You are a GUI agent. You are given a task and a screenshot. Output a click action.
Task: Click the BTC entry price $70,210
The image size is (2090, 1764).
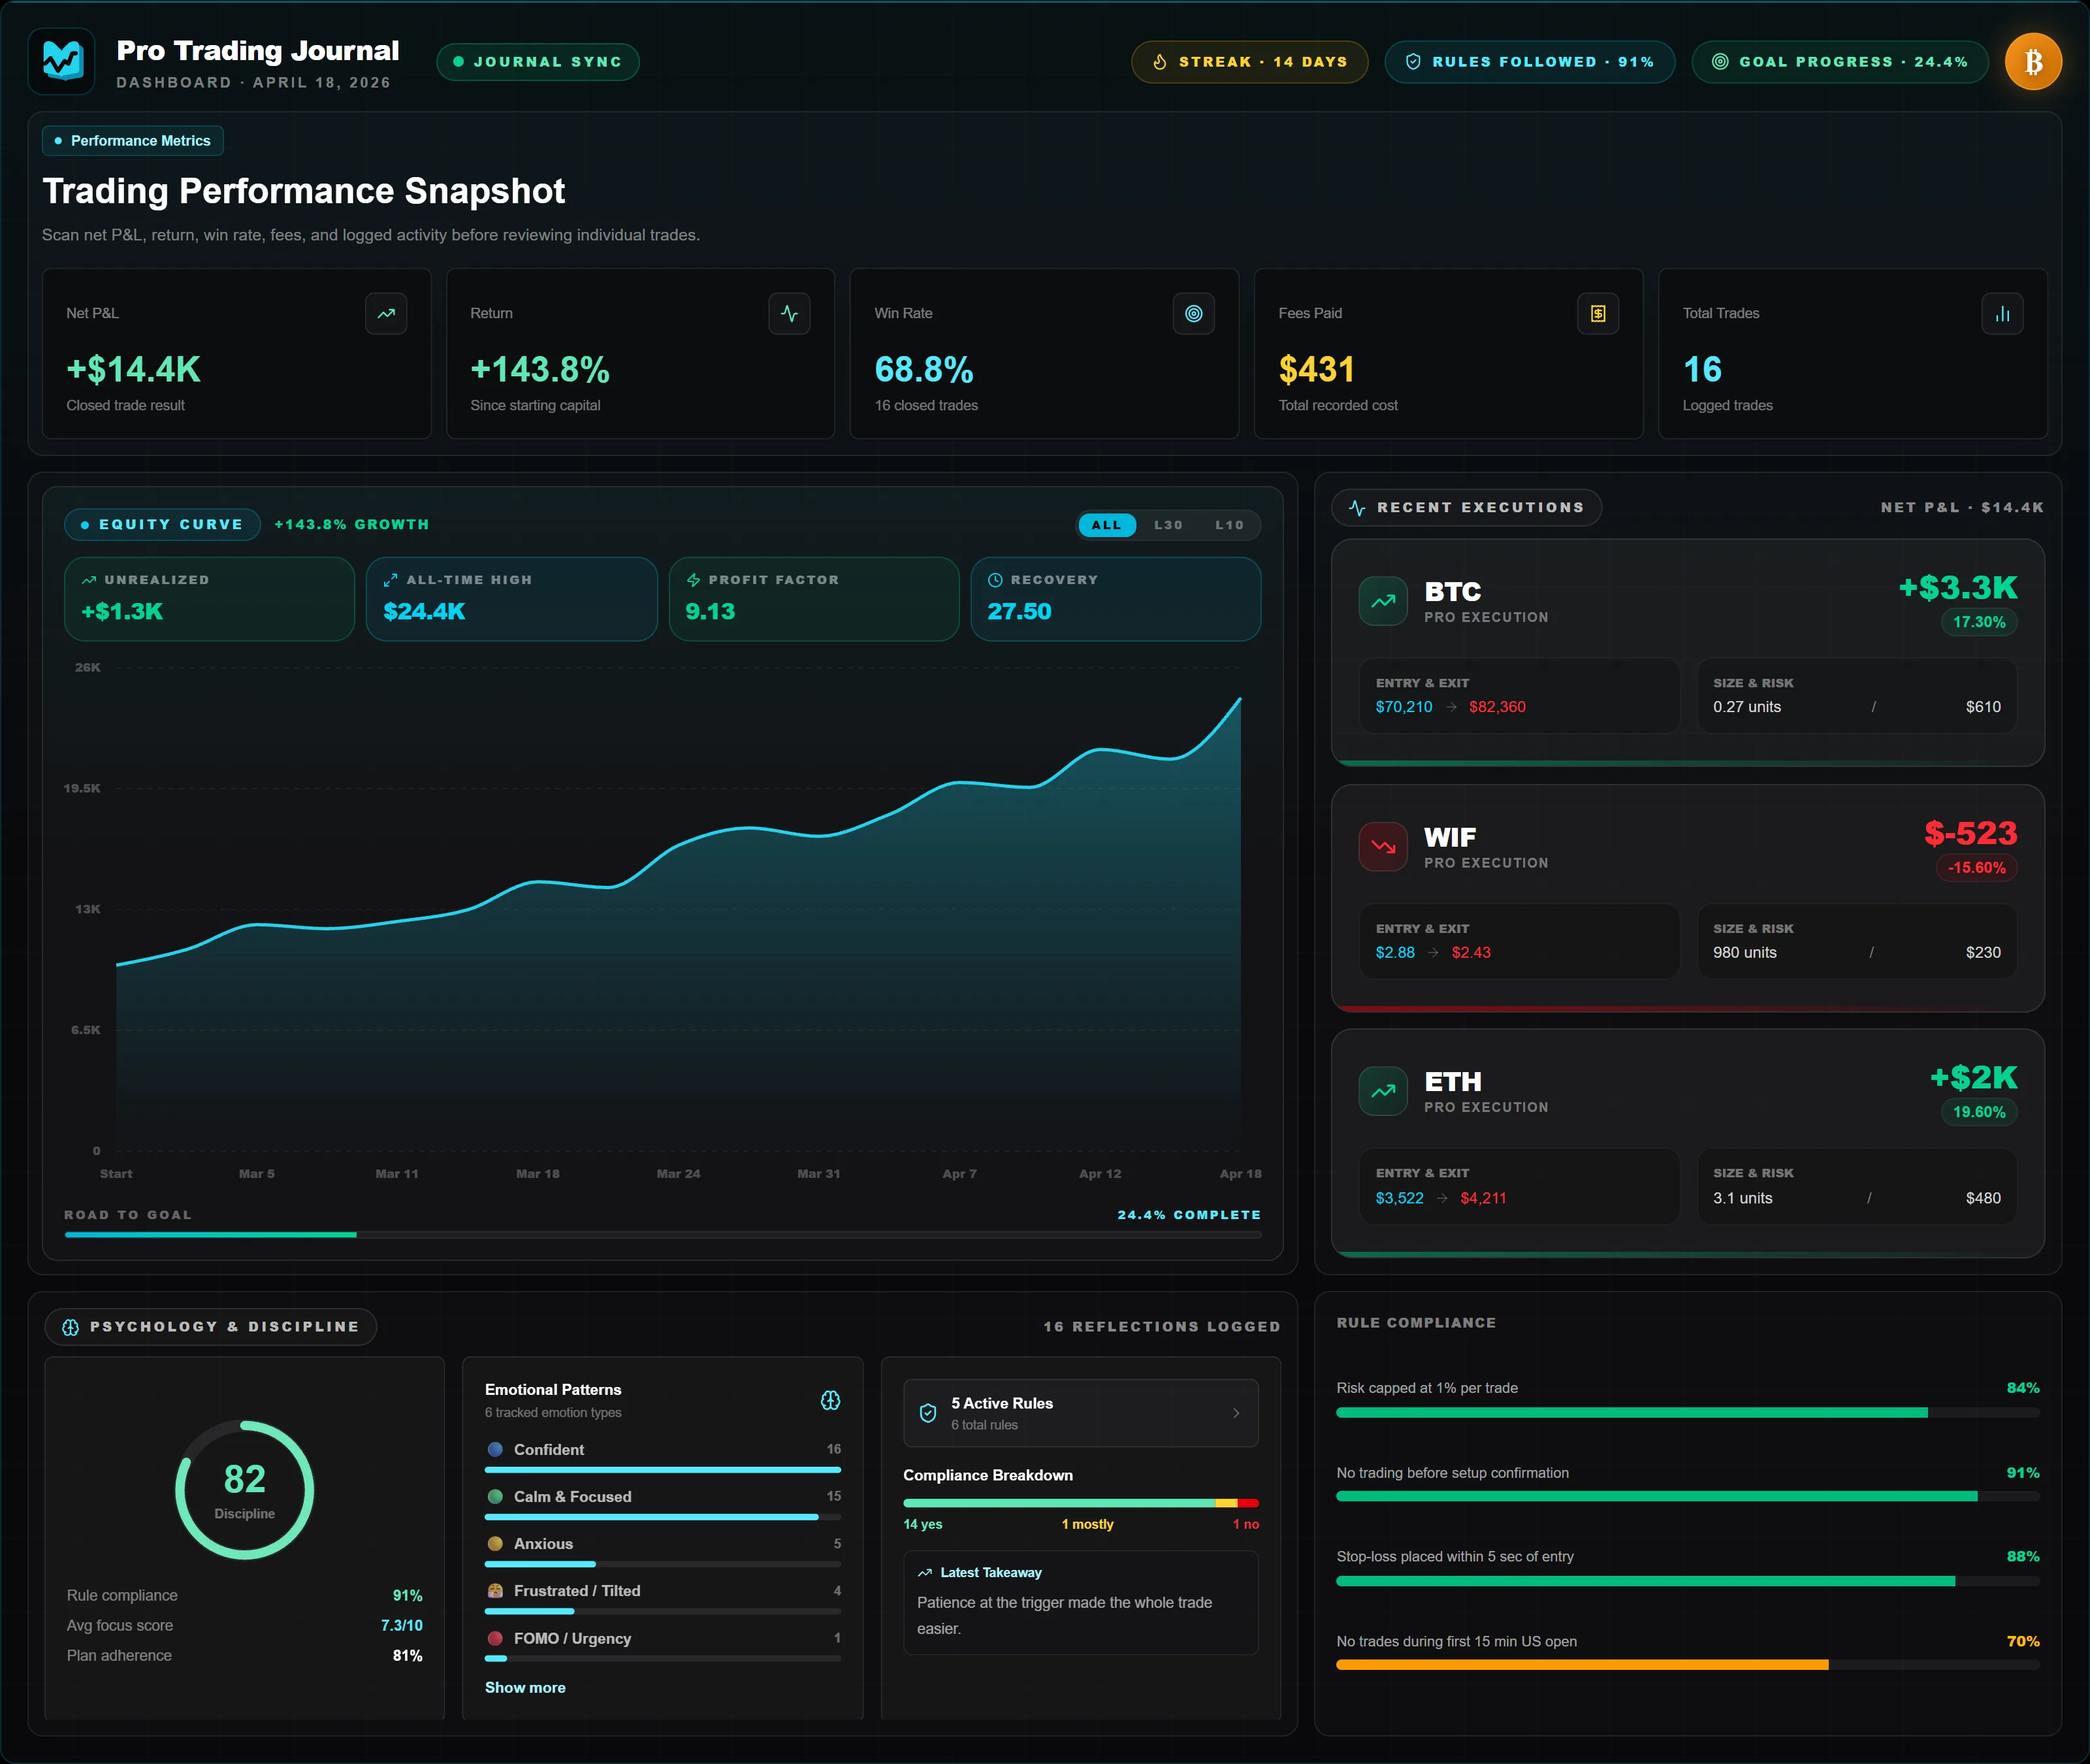click(x=1404, y=707)
